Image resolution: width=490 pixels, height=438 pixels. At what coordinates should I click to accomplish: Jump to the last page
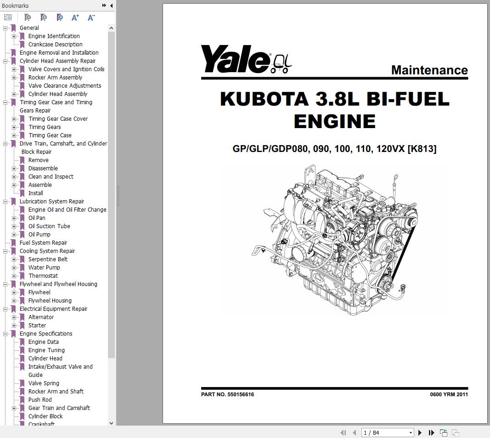[x=431, y=432]
